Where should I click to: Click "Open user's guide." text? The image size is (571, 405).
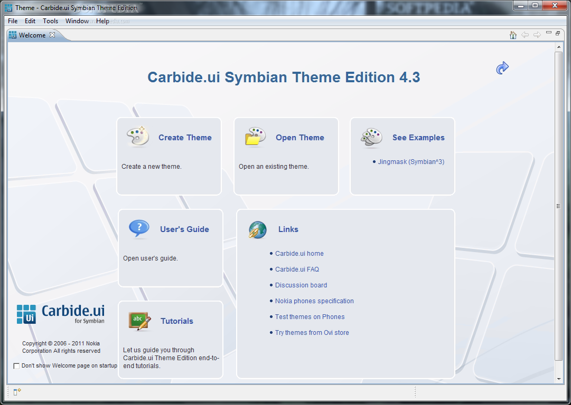point(151,258)
